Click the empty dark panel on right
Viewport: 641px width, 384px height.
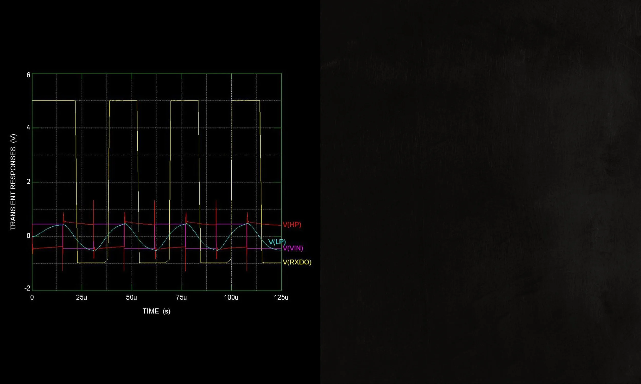tap(480, 192)
